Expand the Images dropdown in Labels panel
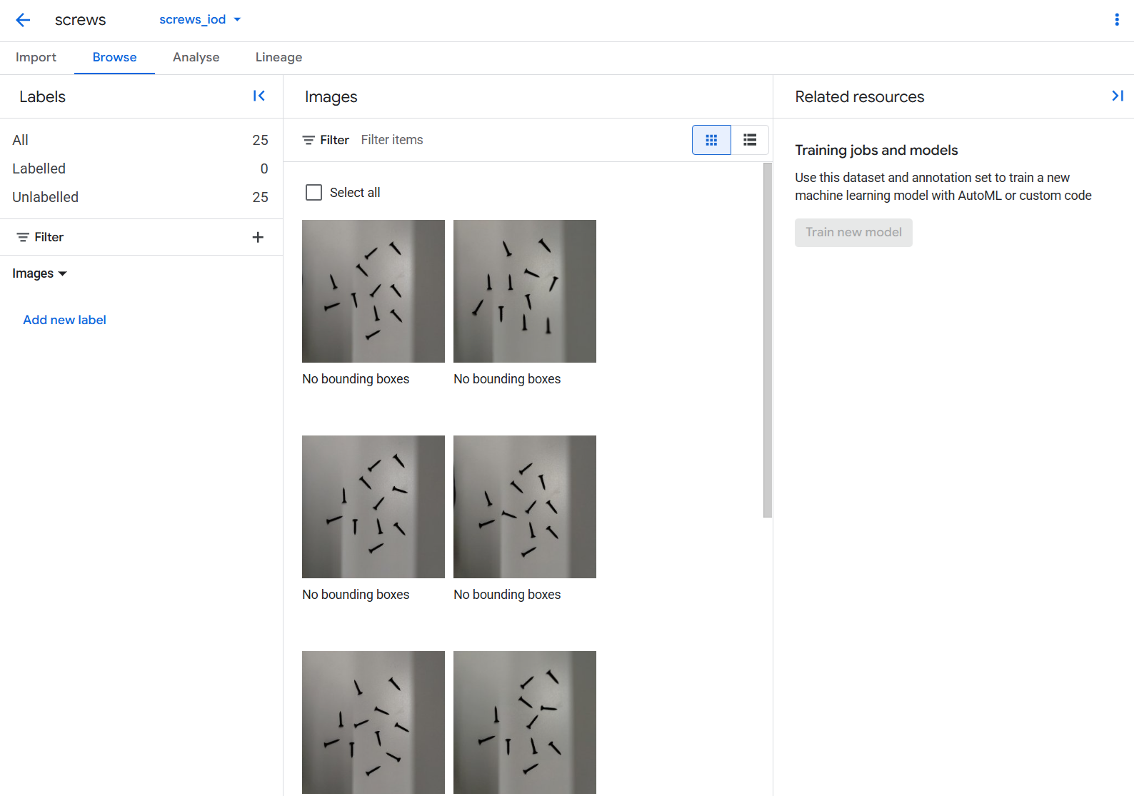The height and width of the screenshot is (796, 1134). (39, 273)
